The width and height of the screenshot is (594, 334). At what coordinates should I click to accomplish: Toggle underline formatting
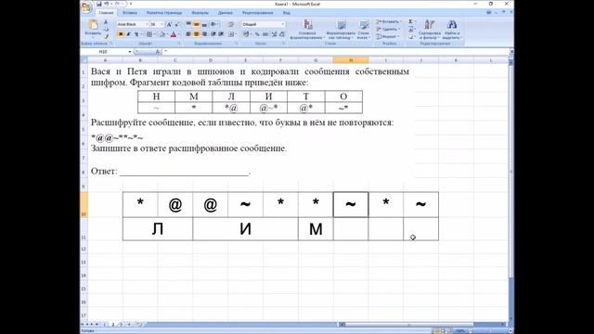pyautogui.click(x=136, y=34)
